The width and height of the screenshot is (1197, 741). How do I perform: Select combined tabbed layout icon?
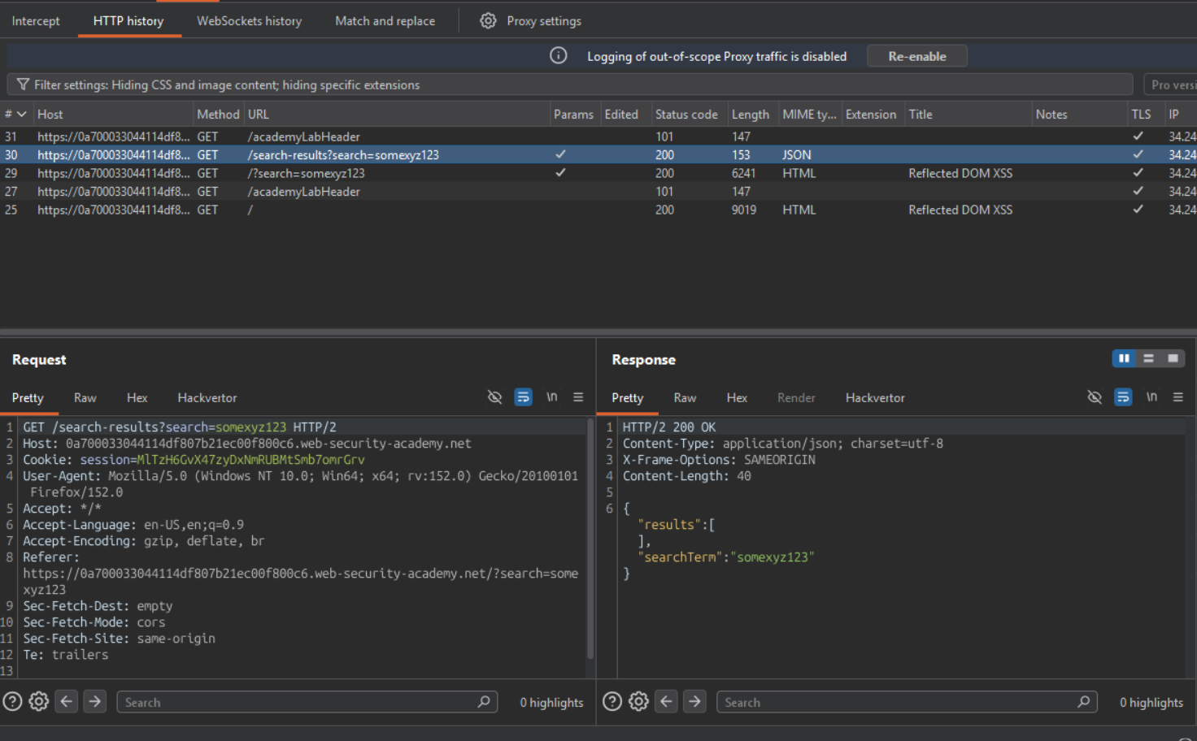(x=1173, y=358)
